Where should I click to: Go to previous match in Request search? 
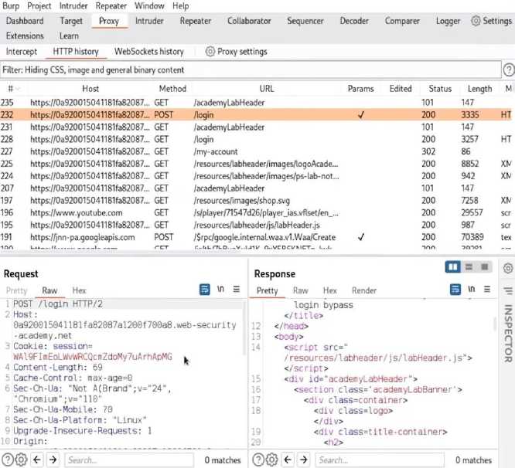point(37,460)
